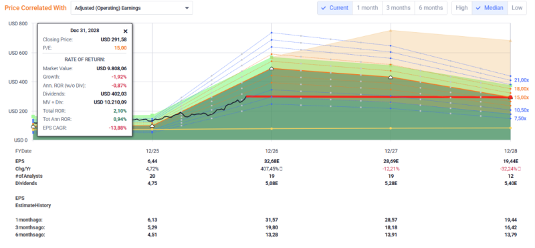This screenshot has width=535, height=248.
Task: Click the 12/26 fiscal year date
Action: click(x=272, y=151)
